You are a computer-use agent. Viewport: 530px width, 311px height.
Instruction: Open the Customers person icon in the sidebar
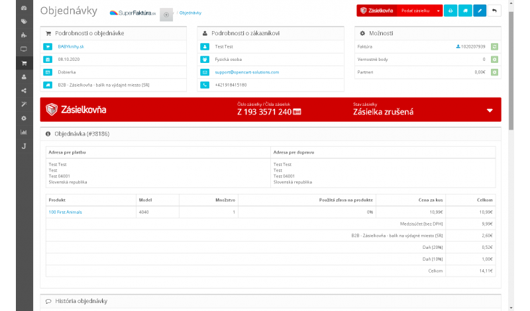click(x=24, y=77)
